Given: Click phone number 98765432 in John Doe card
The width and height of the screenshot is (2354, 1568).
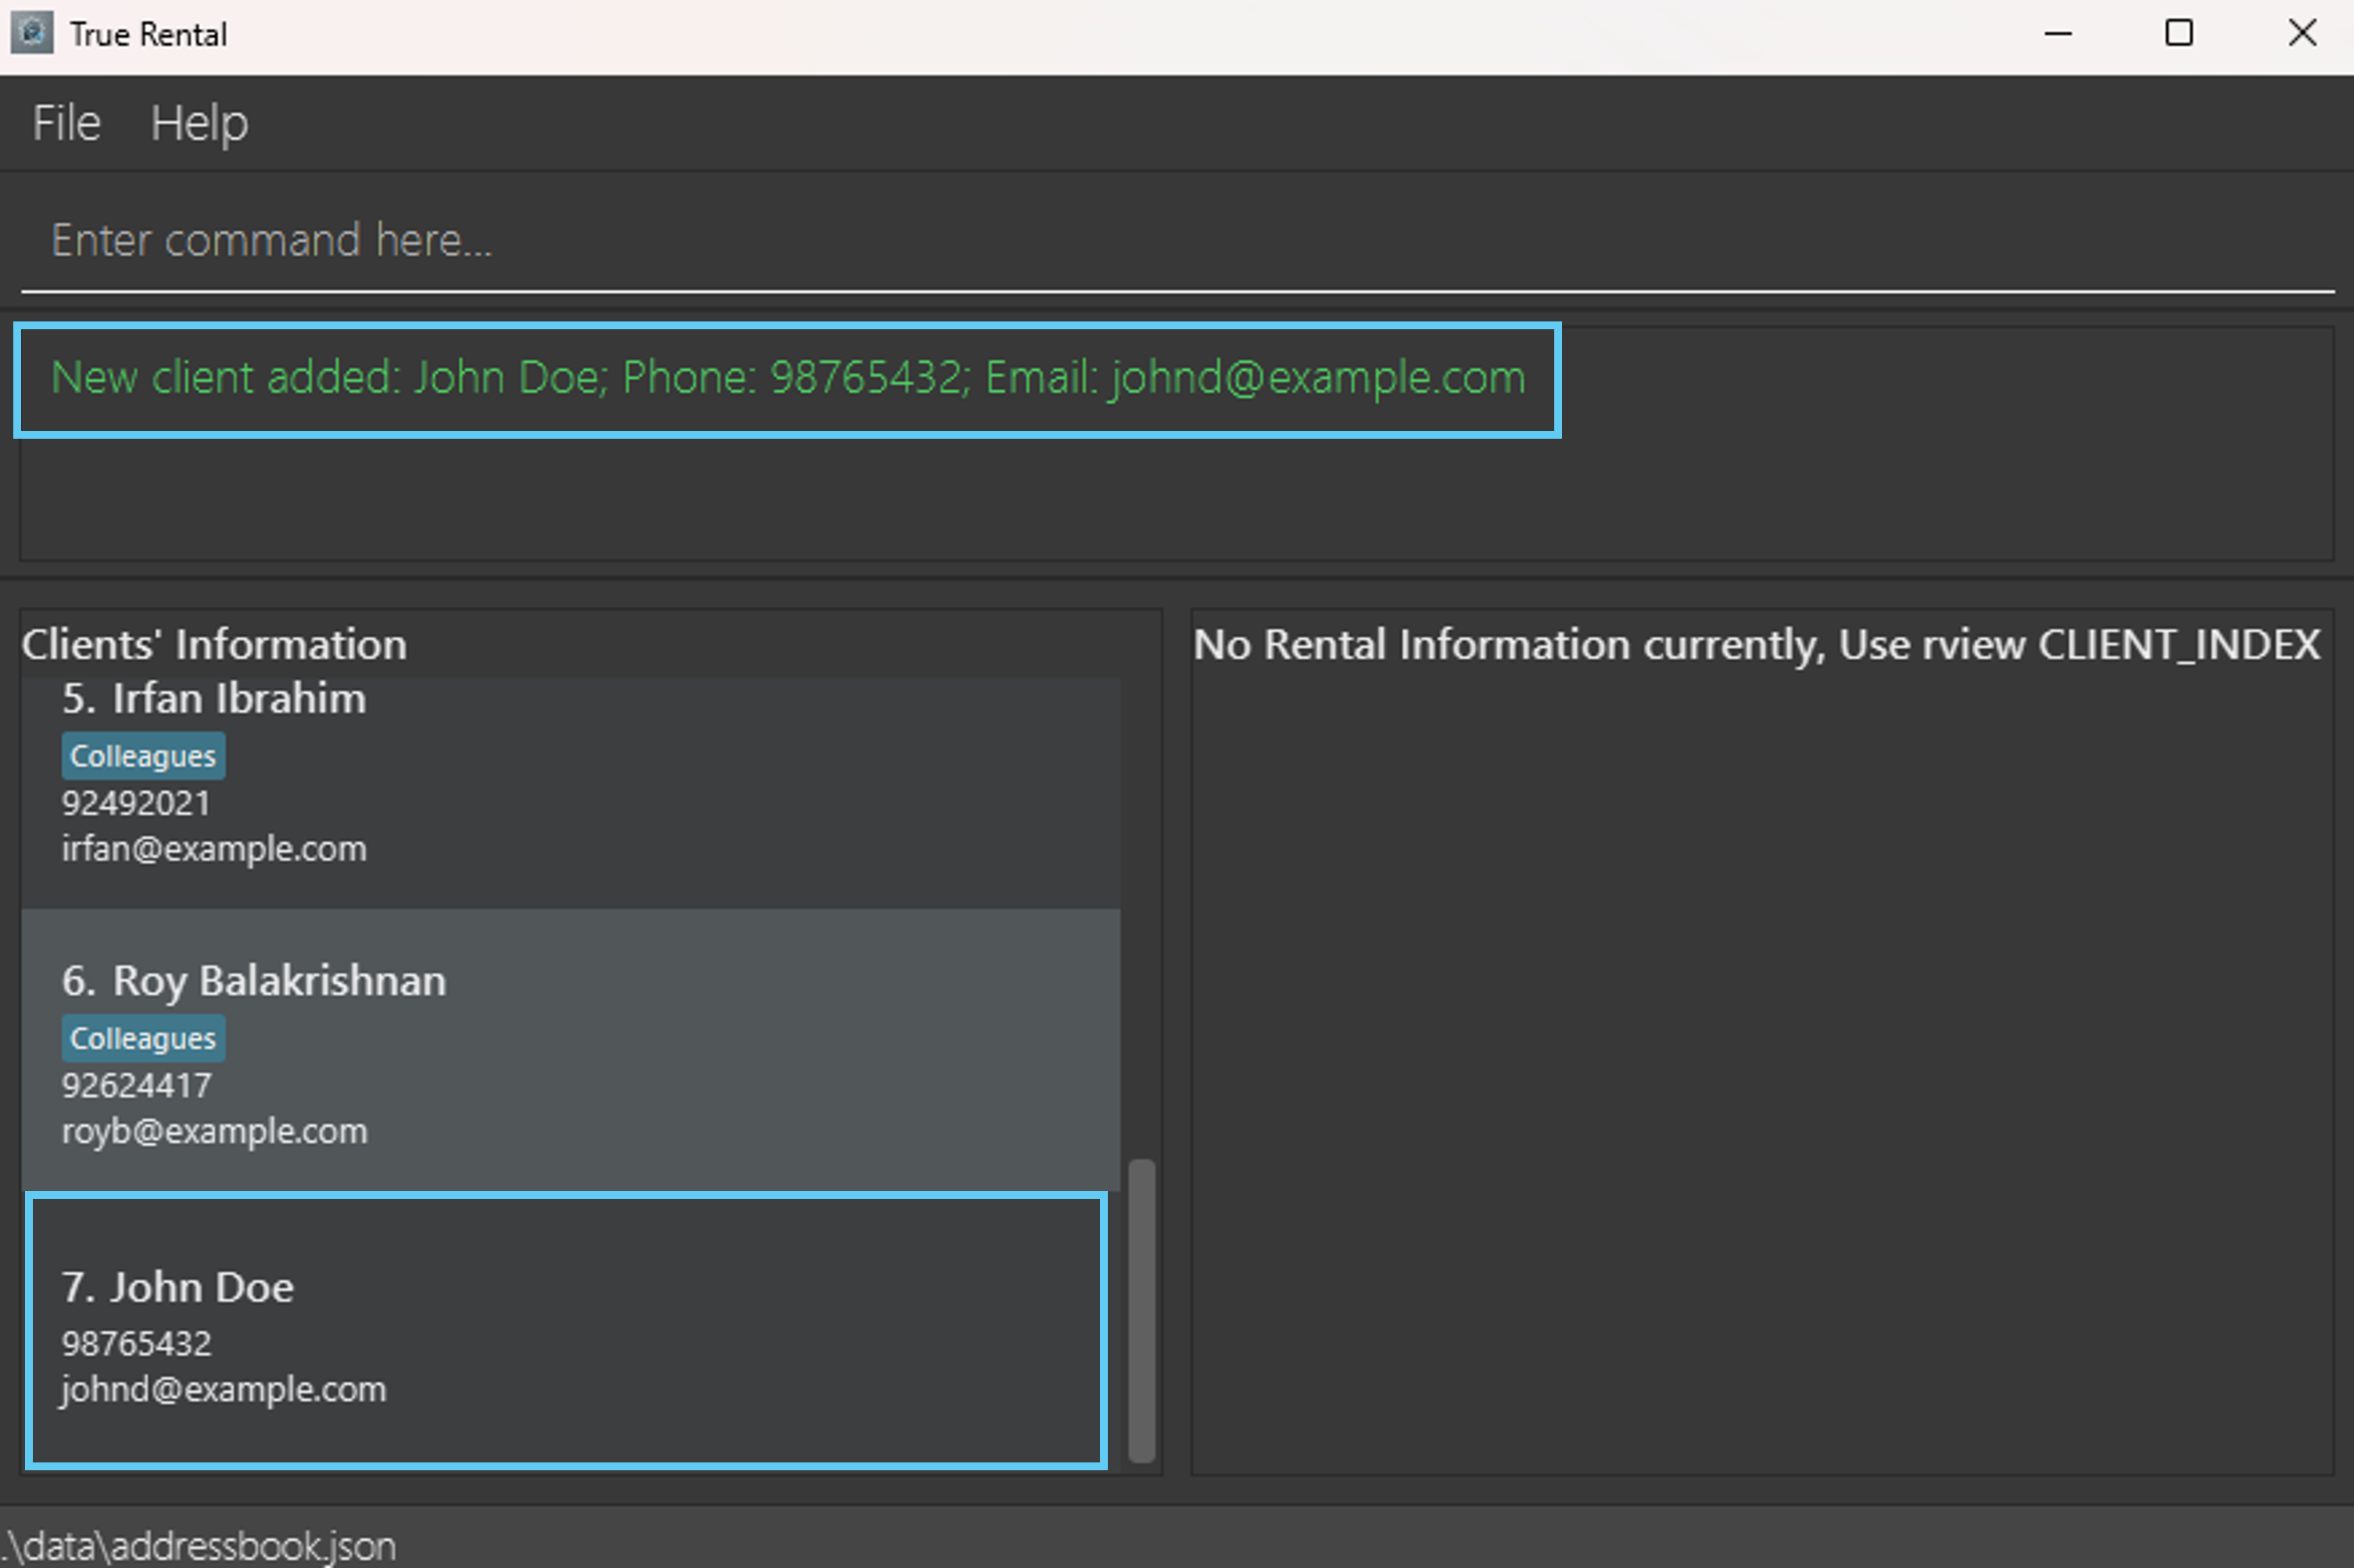Looking at the screenshot, I should (137, 1344).
